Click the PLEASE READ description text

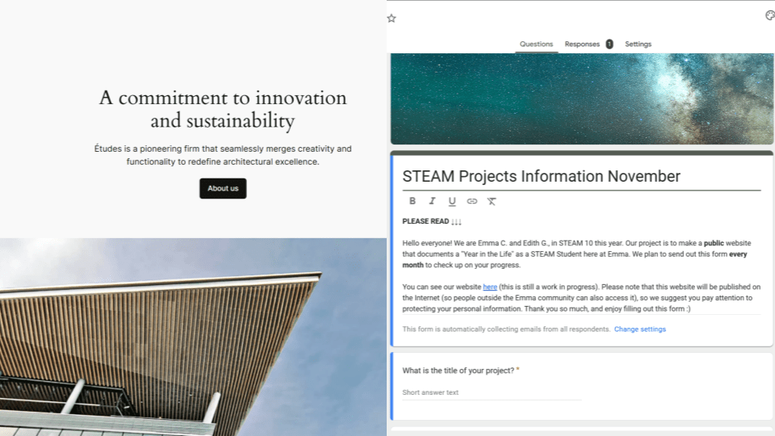[432, 221]
